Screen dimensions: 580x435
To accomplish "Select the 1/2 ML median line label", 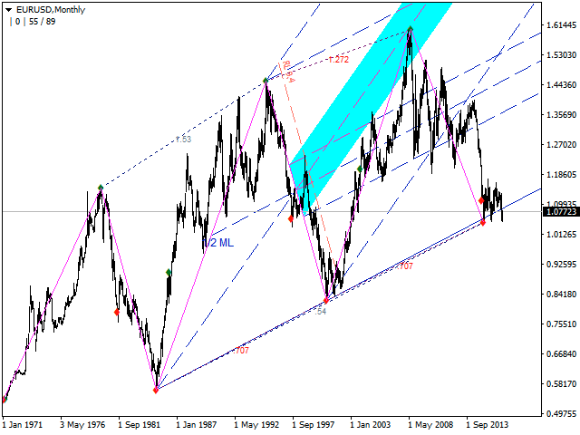I will point(218,243).
